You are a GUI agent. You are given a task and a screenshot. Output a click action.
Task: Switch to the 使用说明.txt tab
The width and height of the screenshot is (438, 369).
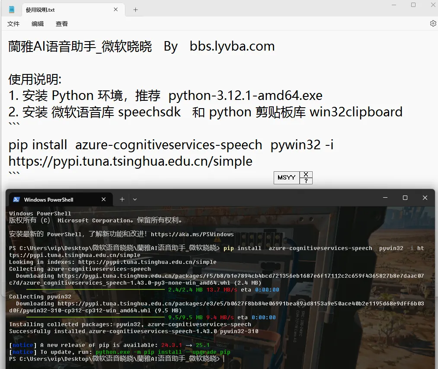tap(73, 10)
